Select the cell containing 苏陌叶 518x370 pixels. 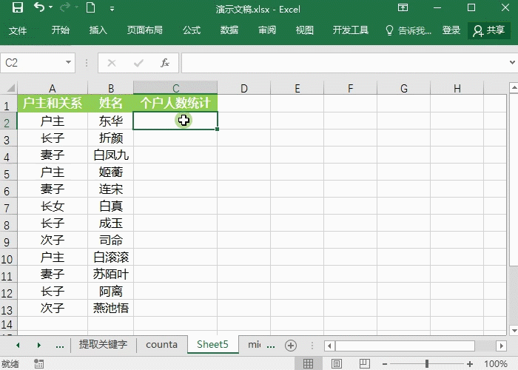[111, 275]
